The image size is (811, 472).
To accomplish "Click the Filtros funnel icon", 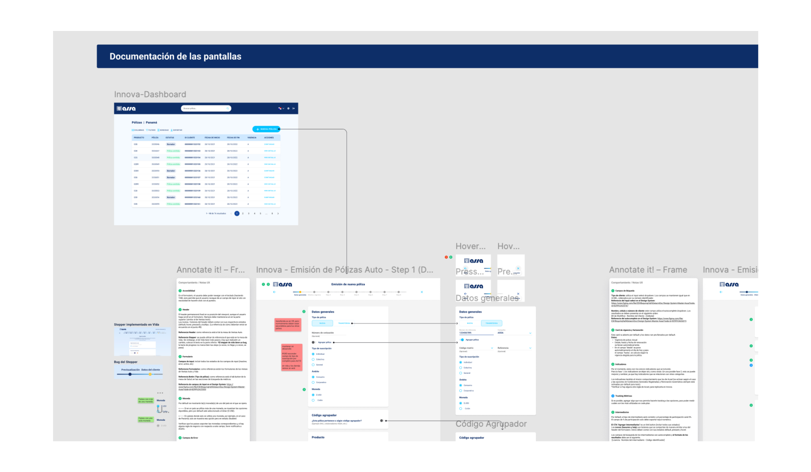I will tap(147, 130).
